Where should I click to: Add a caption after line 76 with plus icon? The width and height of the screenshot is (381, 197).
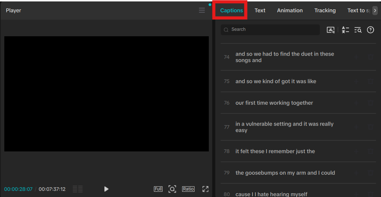point(357,103)
